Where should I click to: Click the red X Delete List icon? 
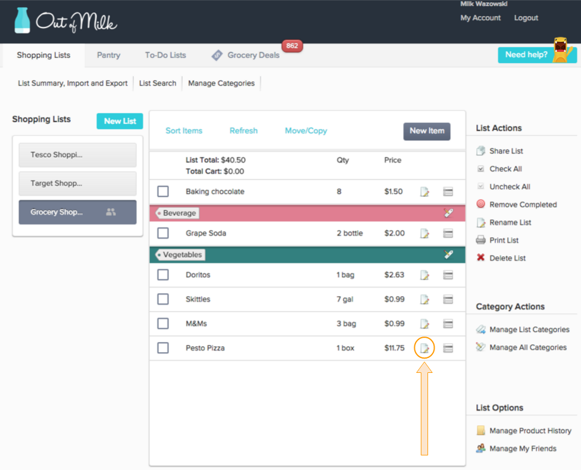[x=480, y=257]
